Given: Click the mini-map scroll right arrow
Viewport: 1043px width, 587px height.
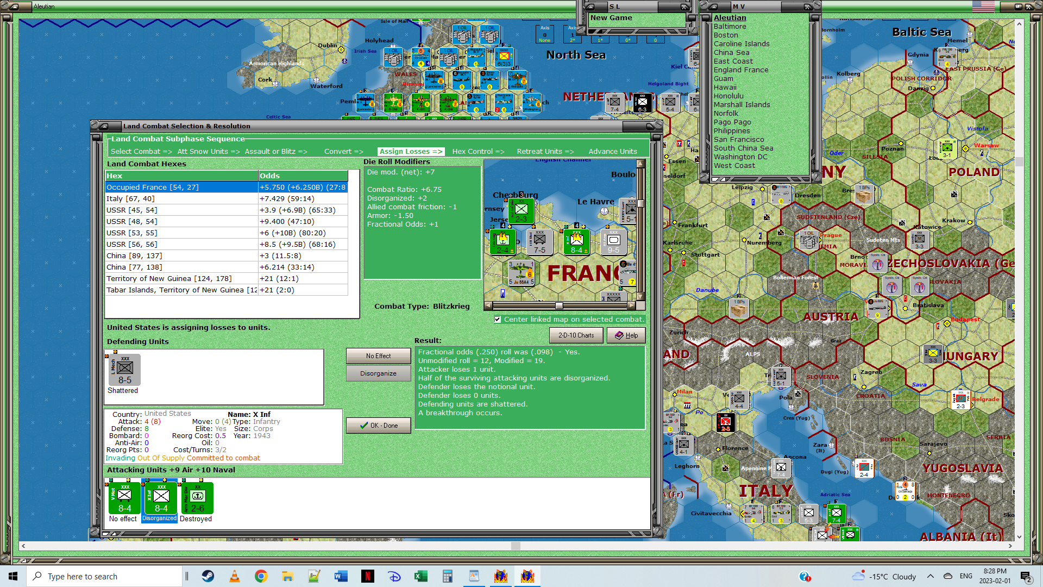Looking at the screenshot, I should [x=631, y=305].
